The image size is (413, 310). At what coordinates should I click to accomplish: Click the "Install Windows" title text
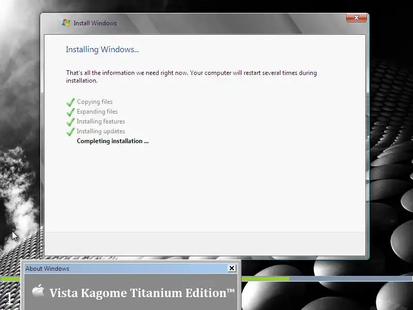(95, 23)
